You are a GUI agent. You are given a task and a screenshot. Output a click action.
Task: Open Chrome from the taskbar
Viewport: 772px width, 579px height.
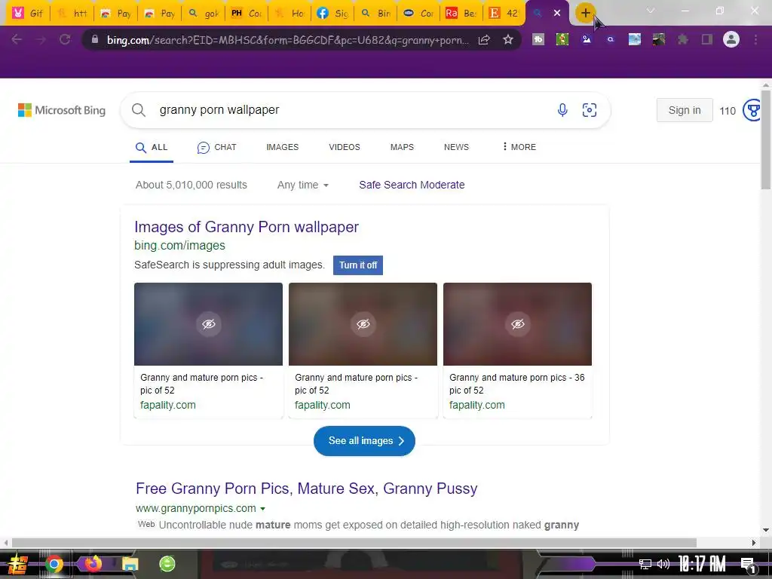[x=54, y=564]
